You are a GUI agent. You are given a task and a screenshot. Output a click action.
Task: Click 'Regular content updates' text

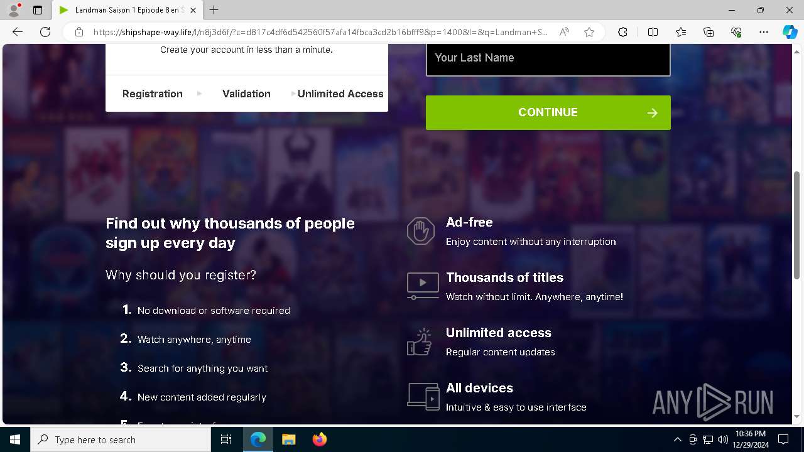pyautogui.click(x=501, y=352)
